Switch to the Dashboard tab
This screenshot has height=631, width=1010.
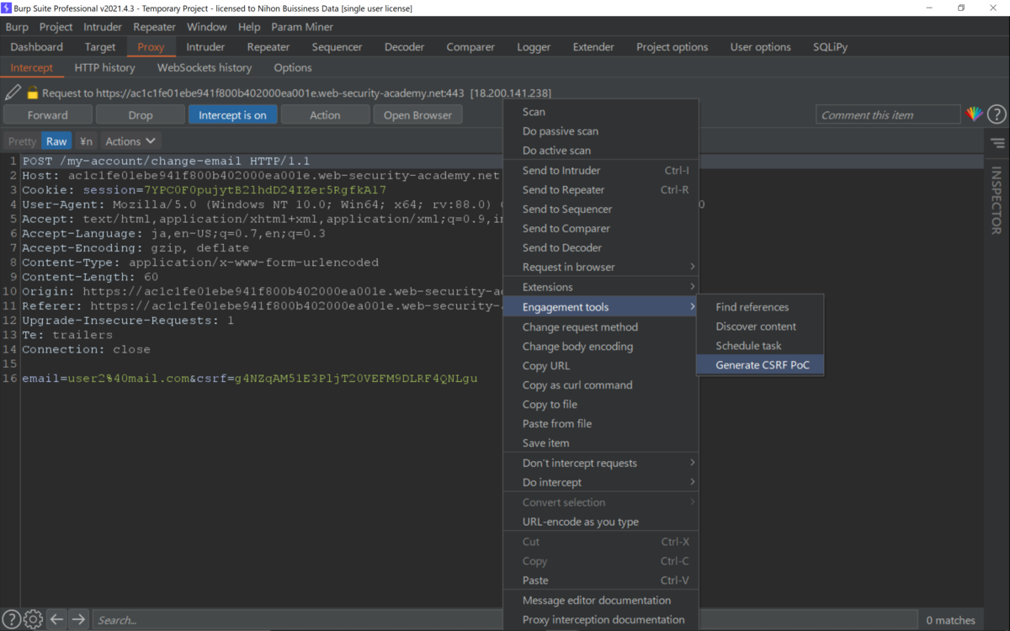pyautogui.click(x=37, y=47)
